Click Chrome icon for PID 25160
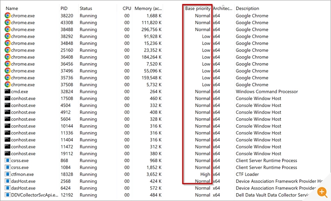 click(x=8, y=50)
